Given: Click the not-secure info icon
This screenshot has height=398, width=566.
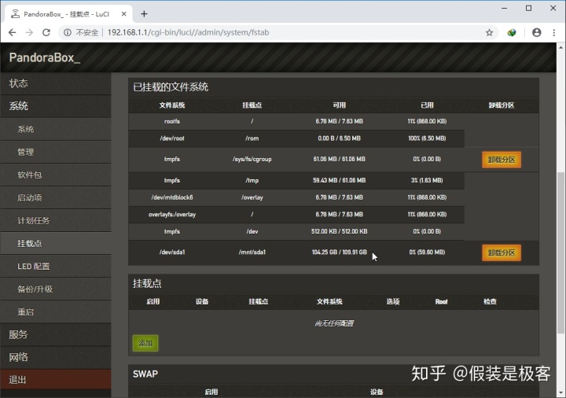Looking at the screenshot, I should tap(68, 32).
